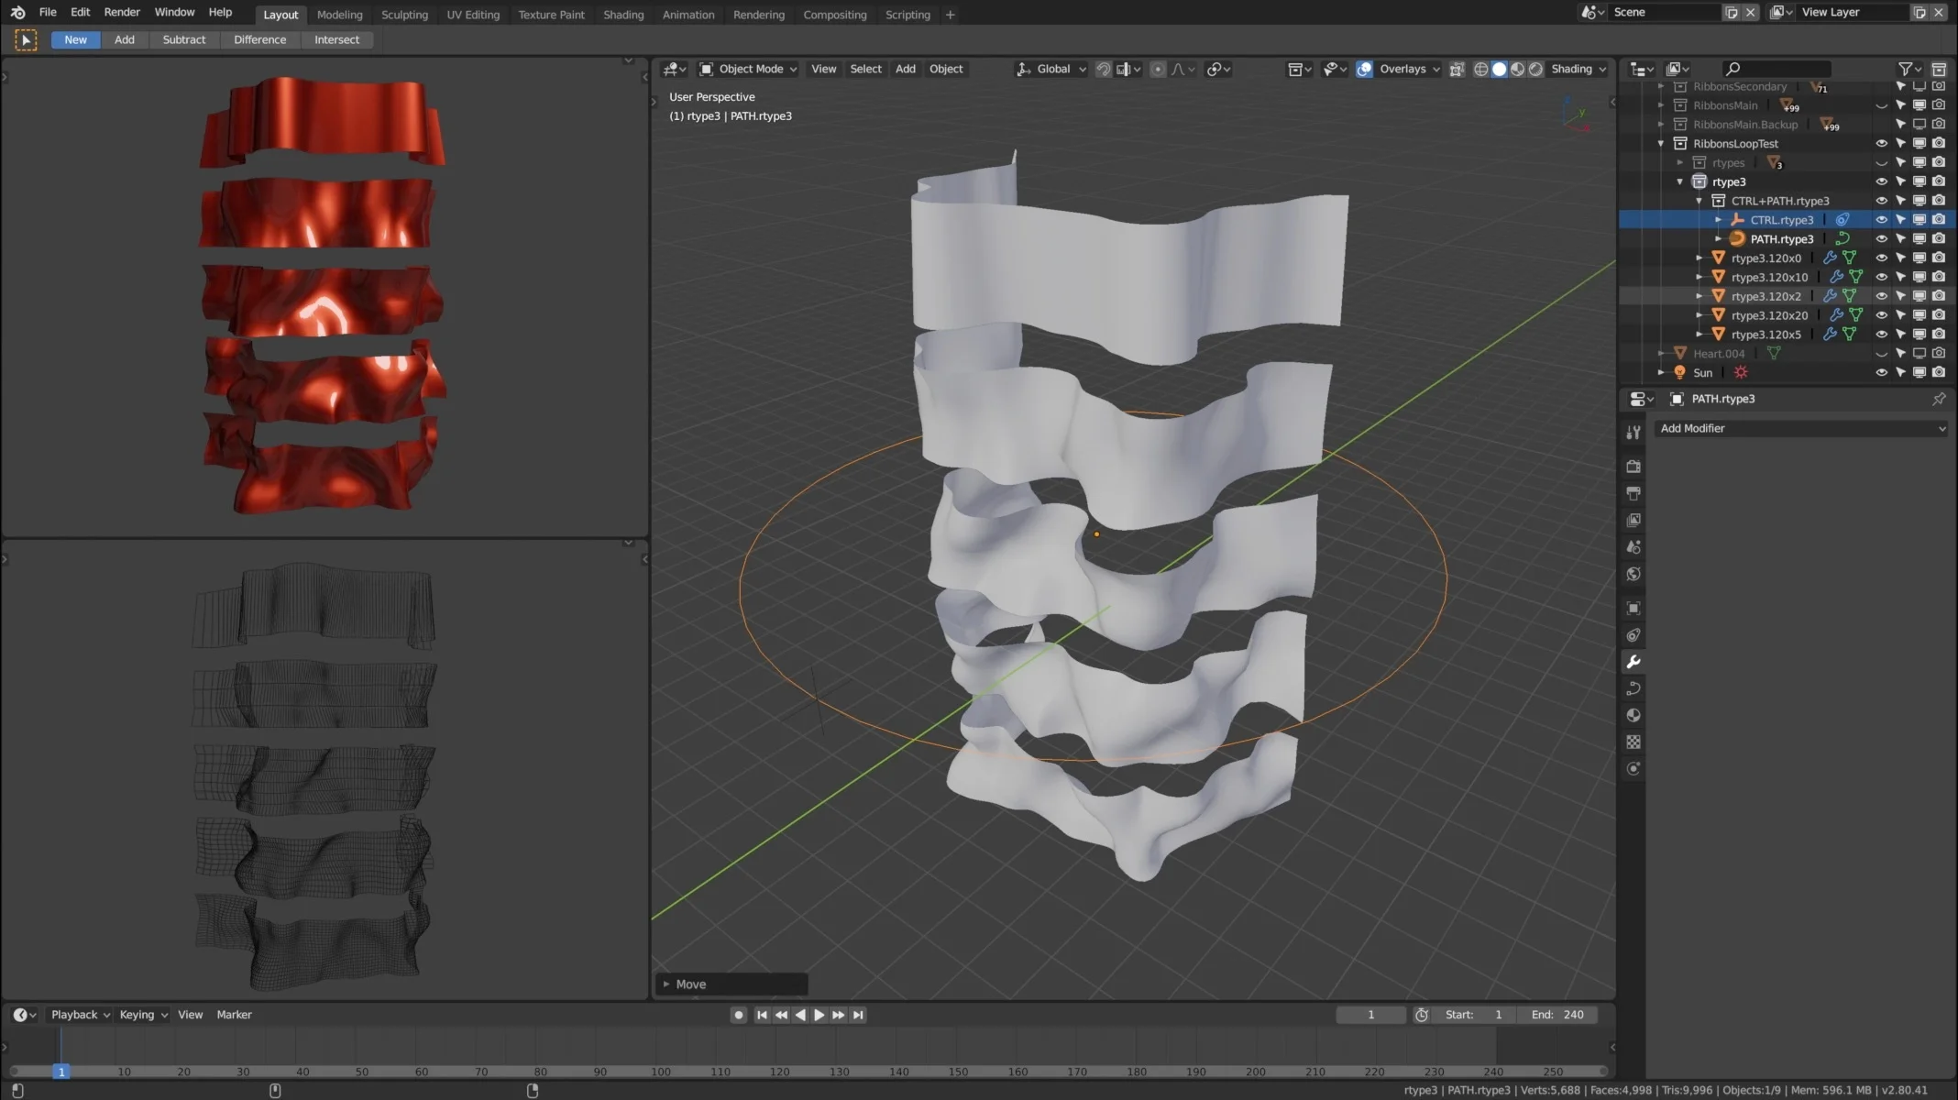This screenshot has height=1100, width=1958.
Task: Click auto-keying record button
Action: 739,1015
